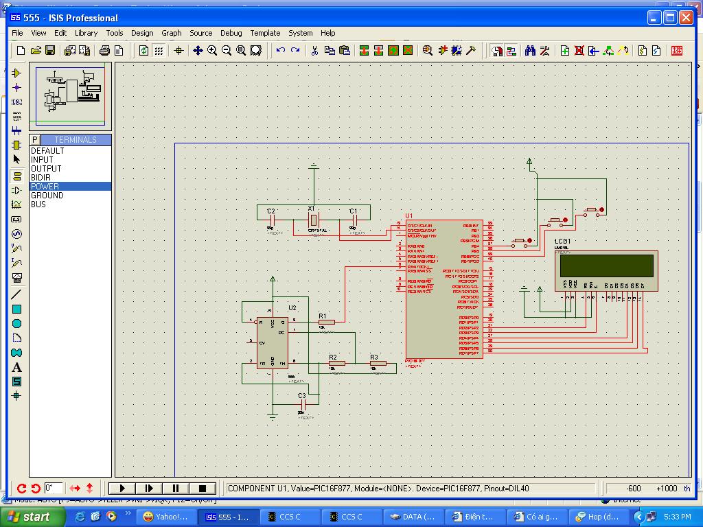Toggle the grid display button

coord(159,51)
